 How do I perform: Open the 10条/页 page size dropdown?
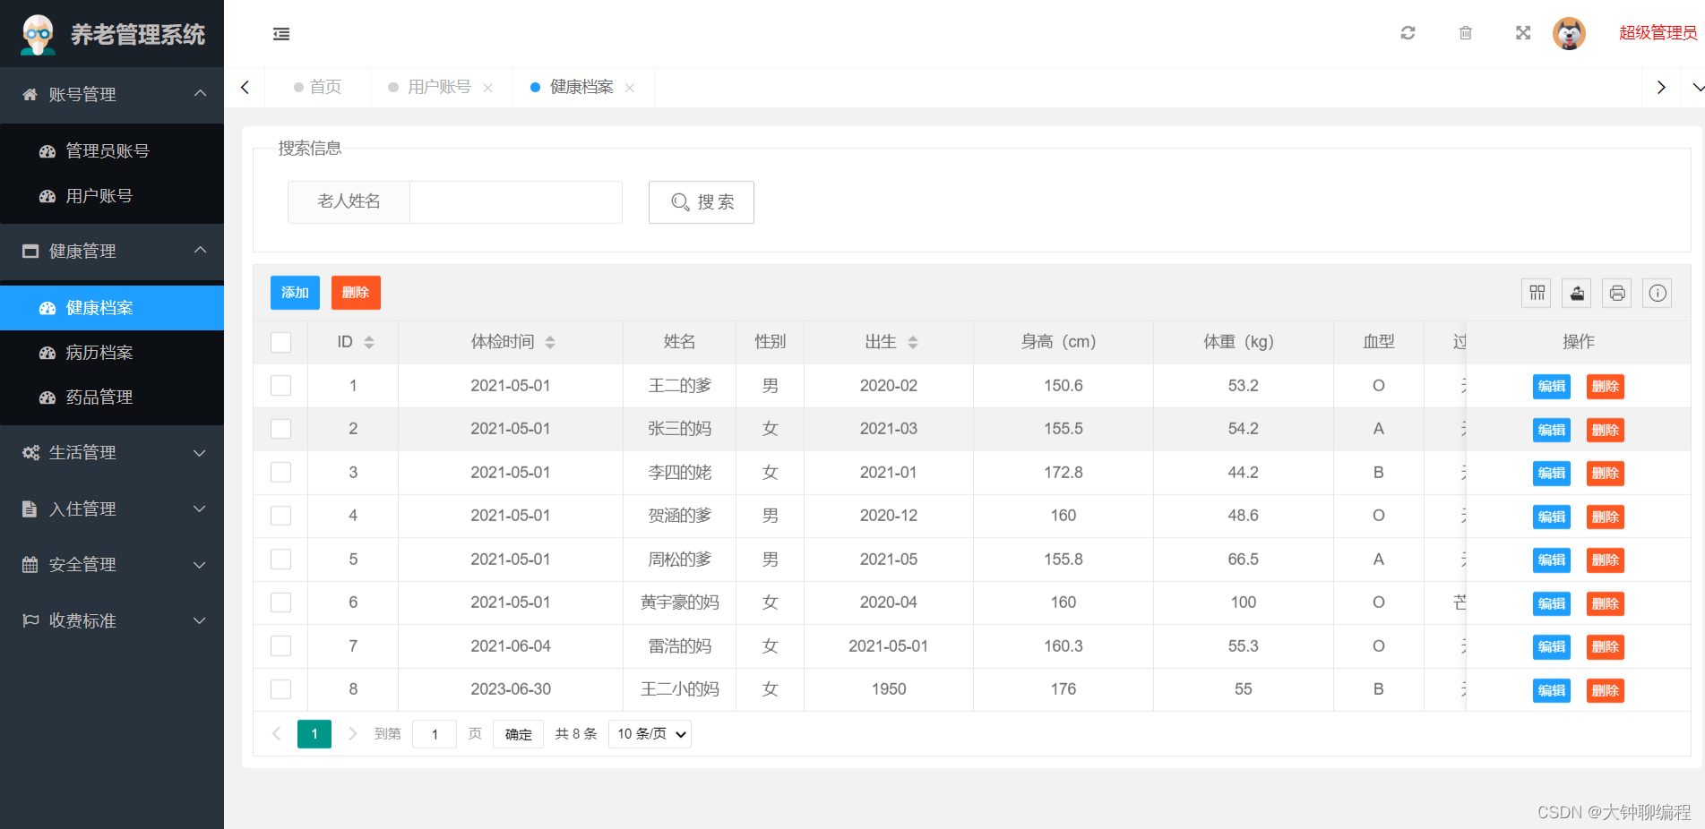pos(649,733)
